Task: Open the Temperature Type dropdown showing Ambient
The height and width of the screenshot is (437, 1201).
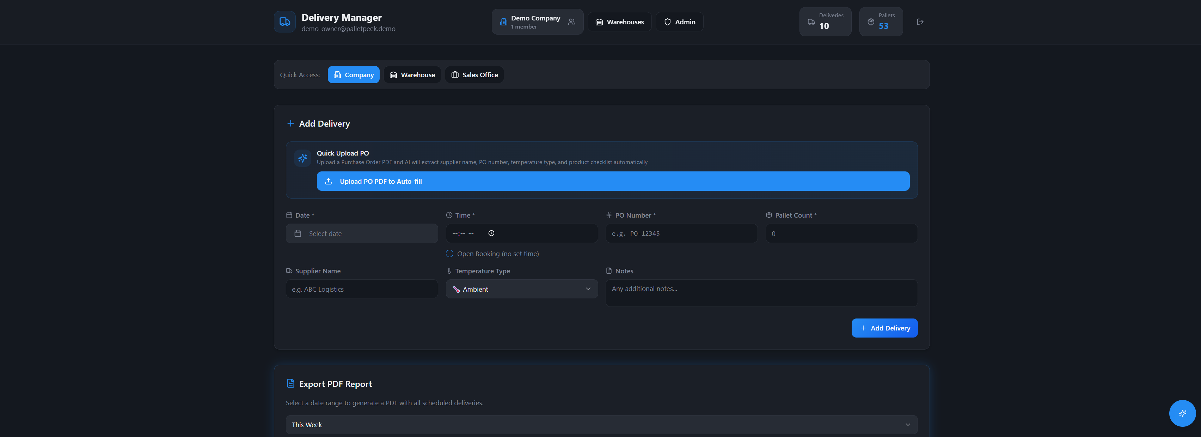Action: pyautogui.click(x=521, y=289)
